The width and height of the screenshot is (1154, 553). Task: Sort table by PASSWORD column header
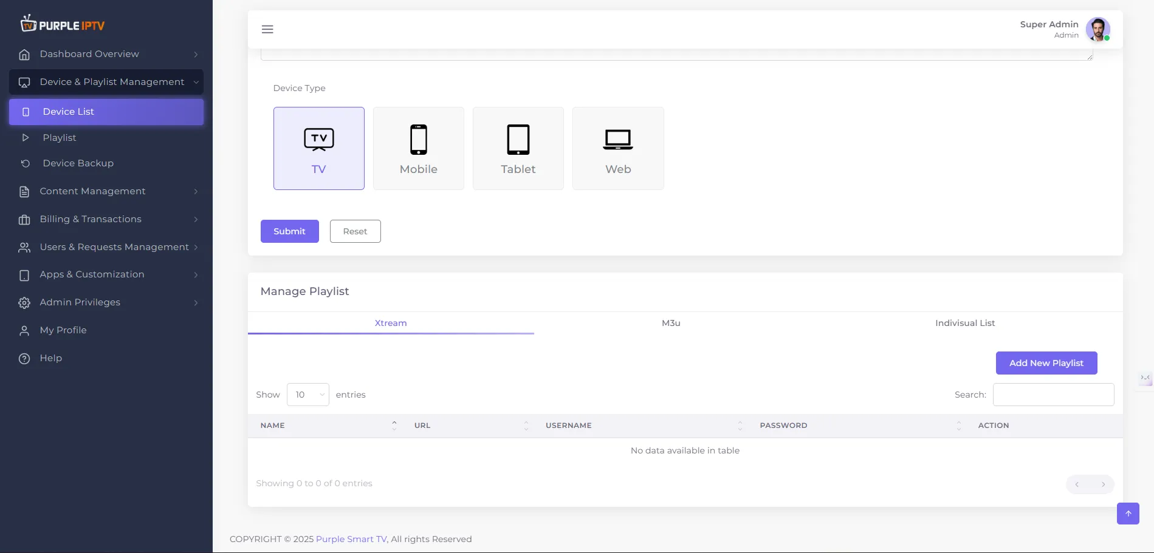pos(856,426)
